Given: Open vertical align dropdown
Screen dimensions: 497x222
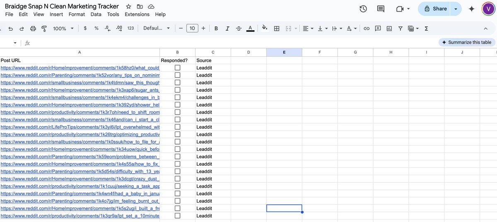Looking at the screenshot, I should point(322,29).
